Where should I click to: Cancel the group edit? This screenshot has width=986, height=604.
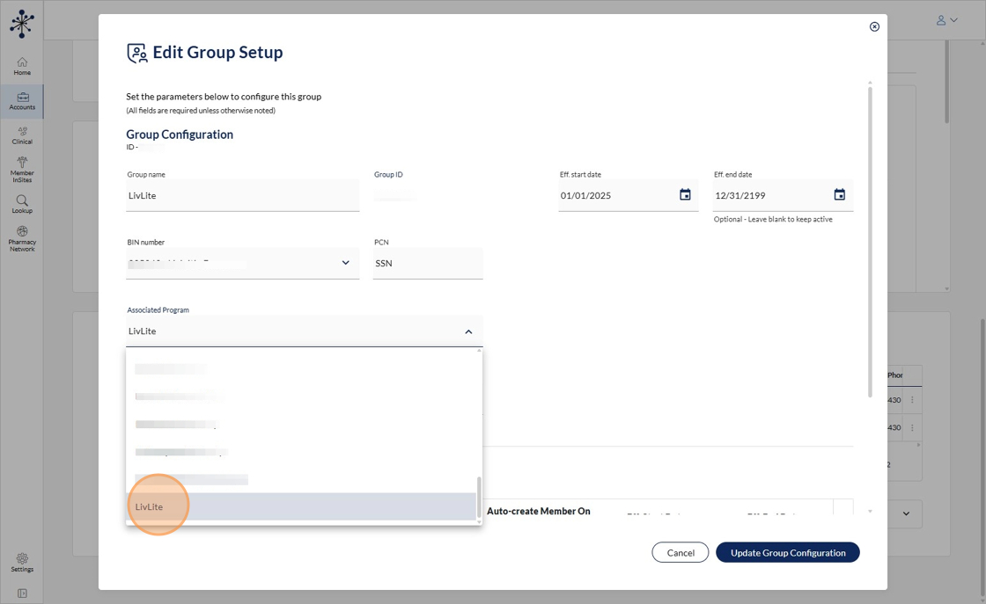click(681, 552)
